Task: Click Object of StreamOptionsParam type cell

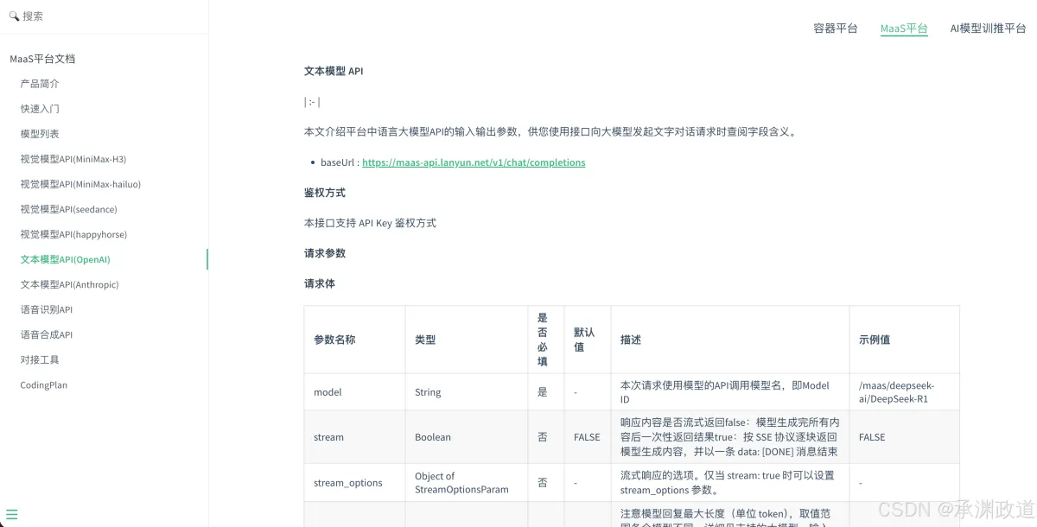Action: point(467,483)
